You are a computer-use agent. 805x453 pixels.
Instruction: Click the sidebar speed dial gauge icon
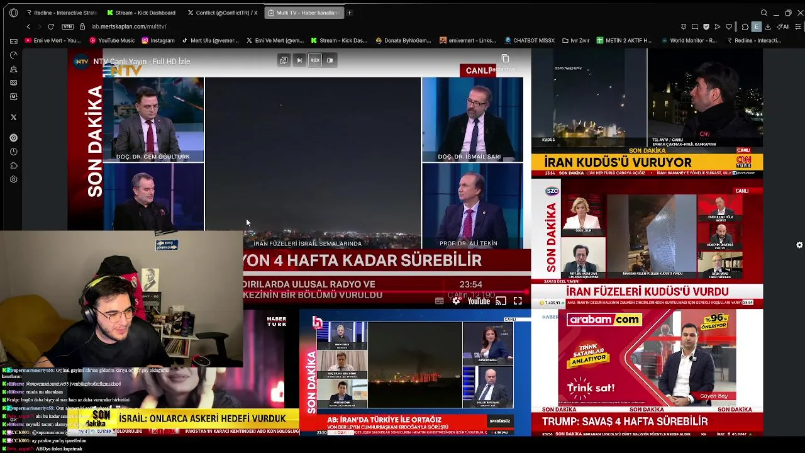coord(14,55)
